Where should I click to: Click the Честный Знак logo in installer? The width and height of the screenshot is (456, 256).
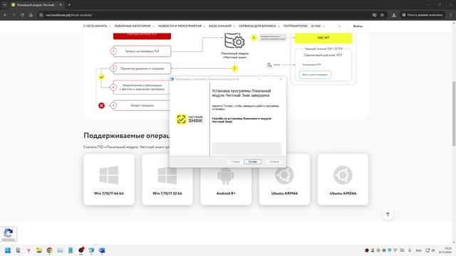click(190, 119)
